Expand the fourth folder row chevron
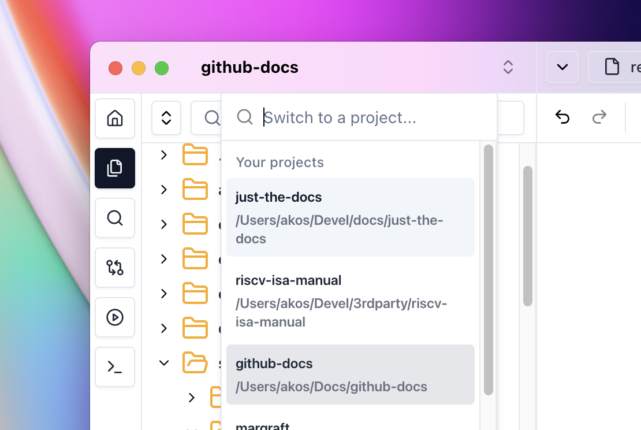Image resolution: width=641 pixels, height=430 pixels. pyautogui.click(x=164, y=259)
